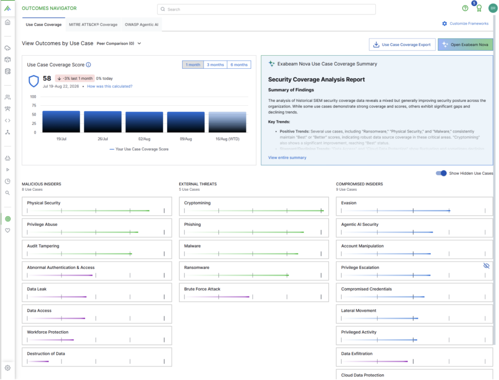Click the Nova sparkle icon in summary

pos(271,64)
